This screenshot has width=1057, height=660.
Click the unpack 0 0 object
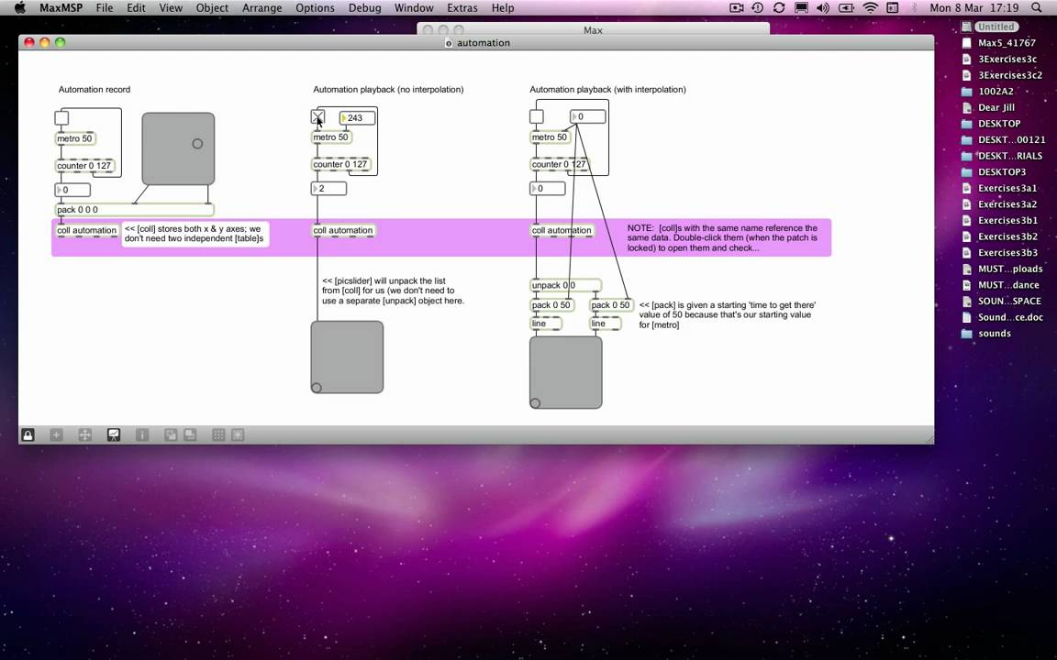[x=565, y=285]
